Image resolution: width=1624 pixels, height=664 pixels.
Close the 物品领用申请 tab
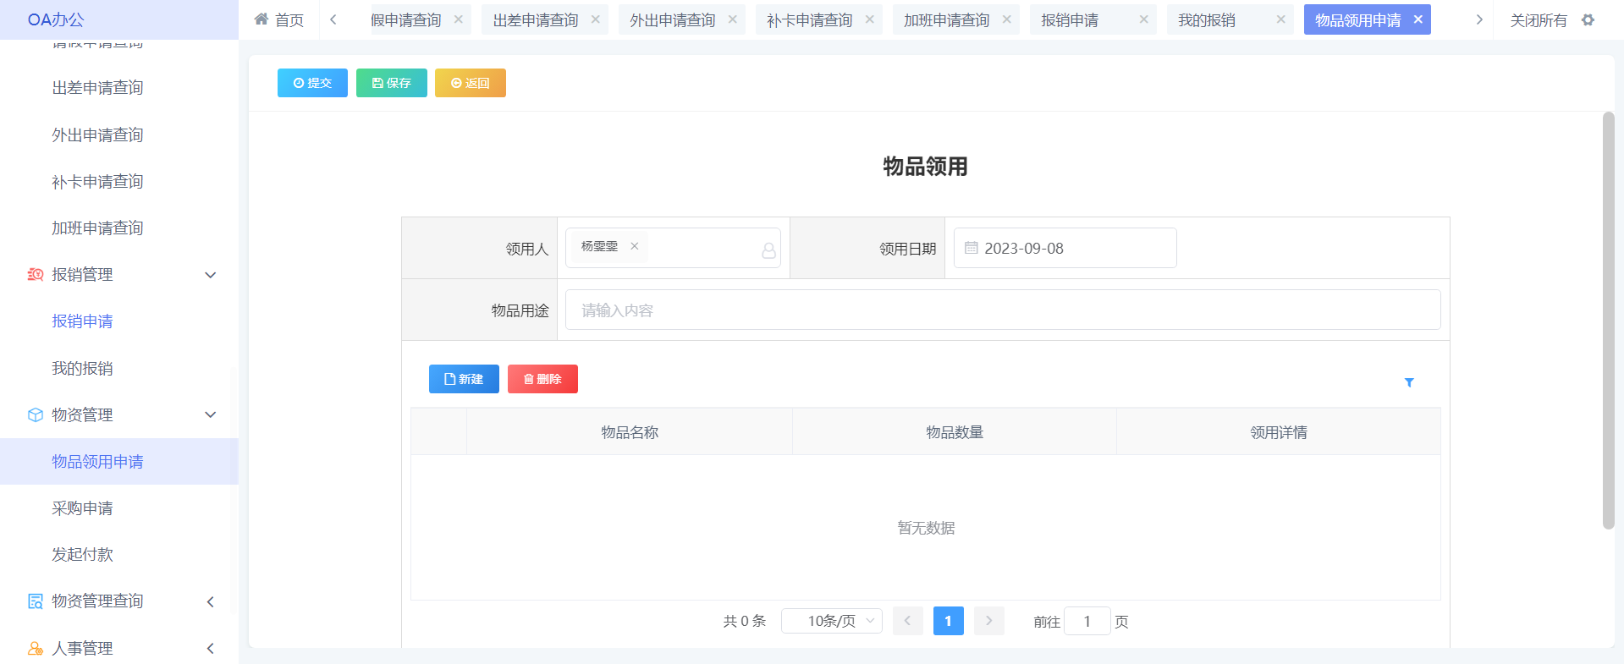pos(1418,19)
